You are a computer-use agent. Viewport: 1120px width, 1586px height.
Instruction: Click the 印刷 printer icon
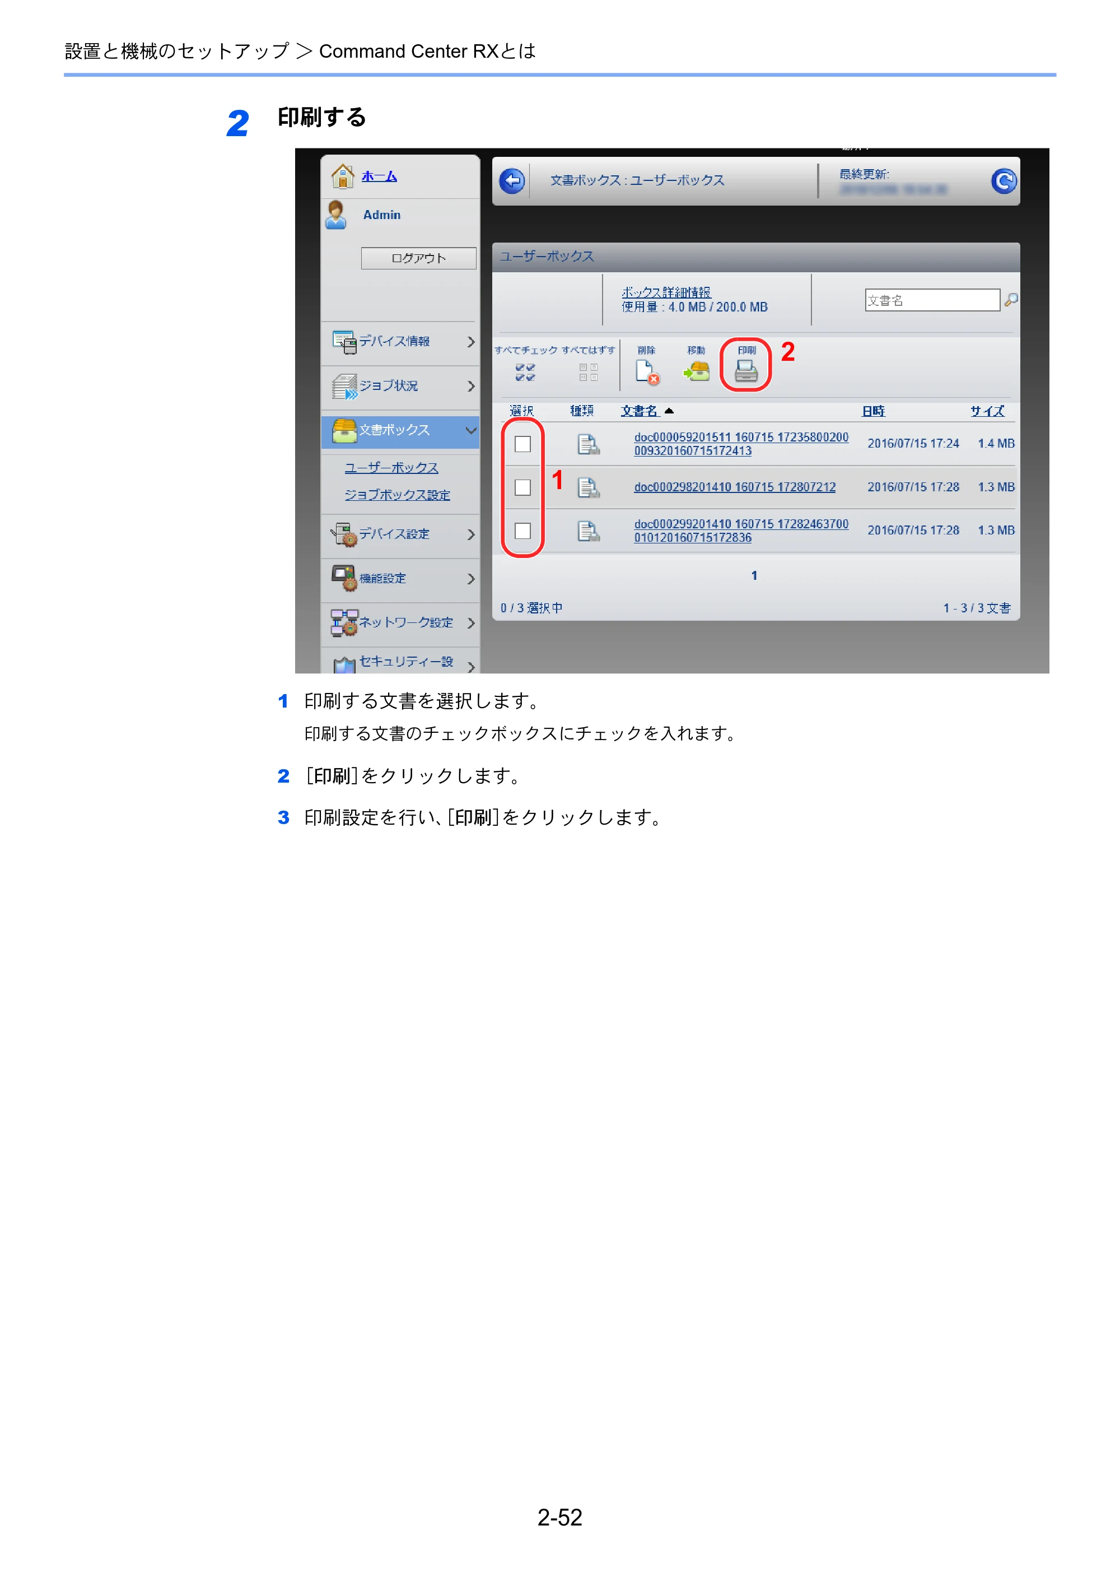[x=746, y=371]
